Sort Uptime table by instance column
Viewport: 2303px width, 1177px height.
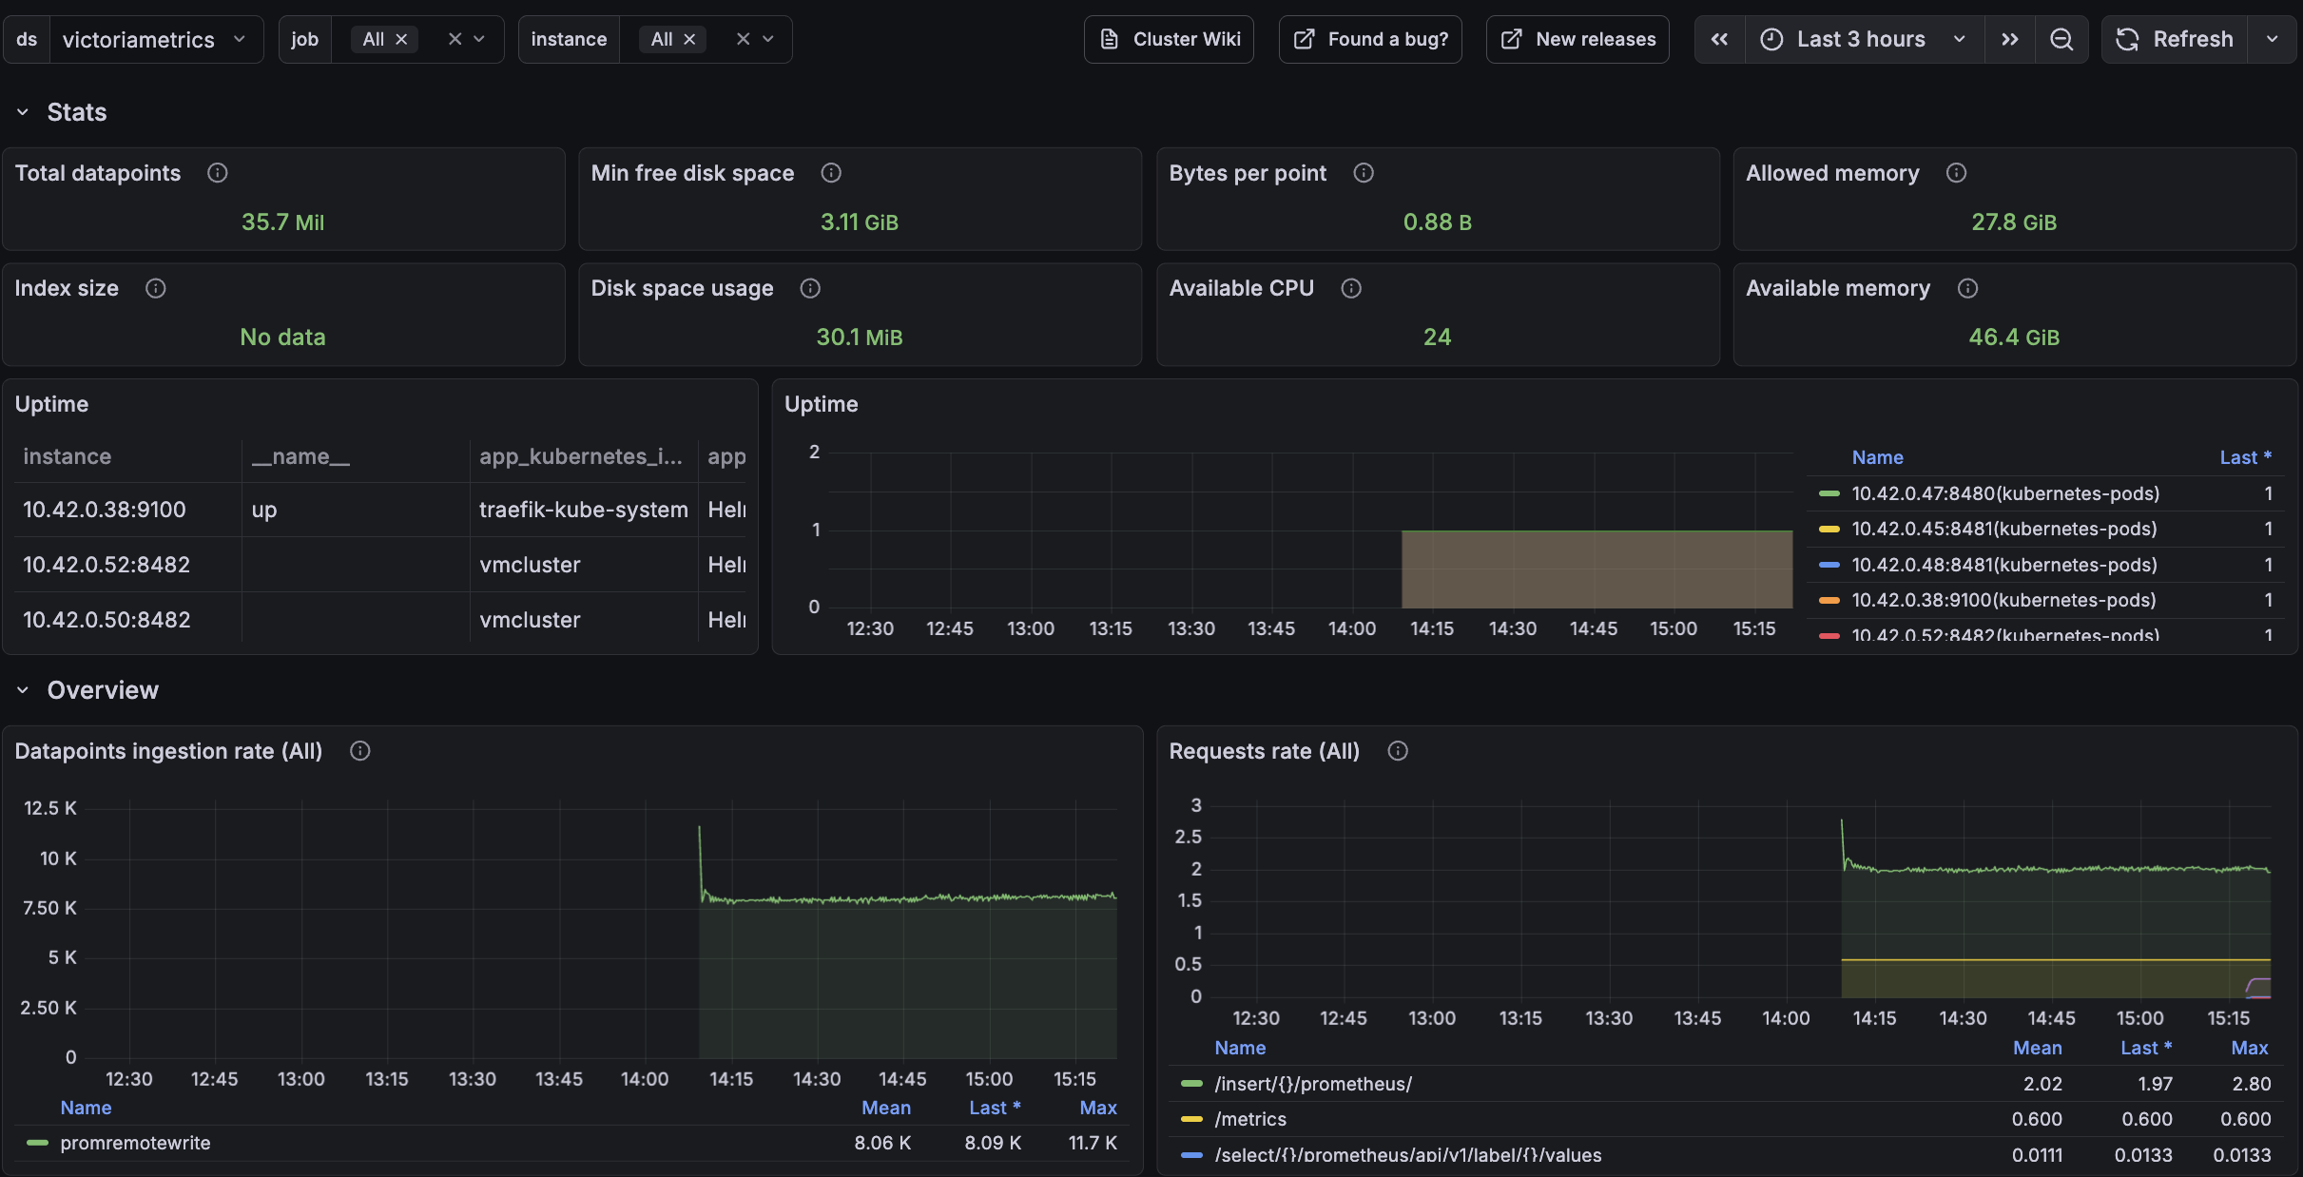(x=68, y=456)
